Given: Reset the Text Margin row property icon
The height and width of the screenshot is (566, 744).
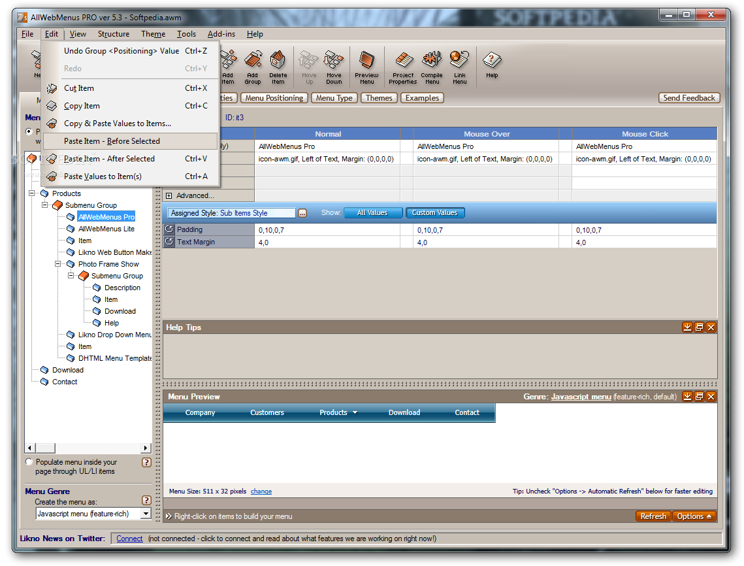Looking at the screenshot, I should pyautogui.click(x=169, y=242).
